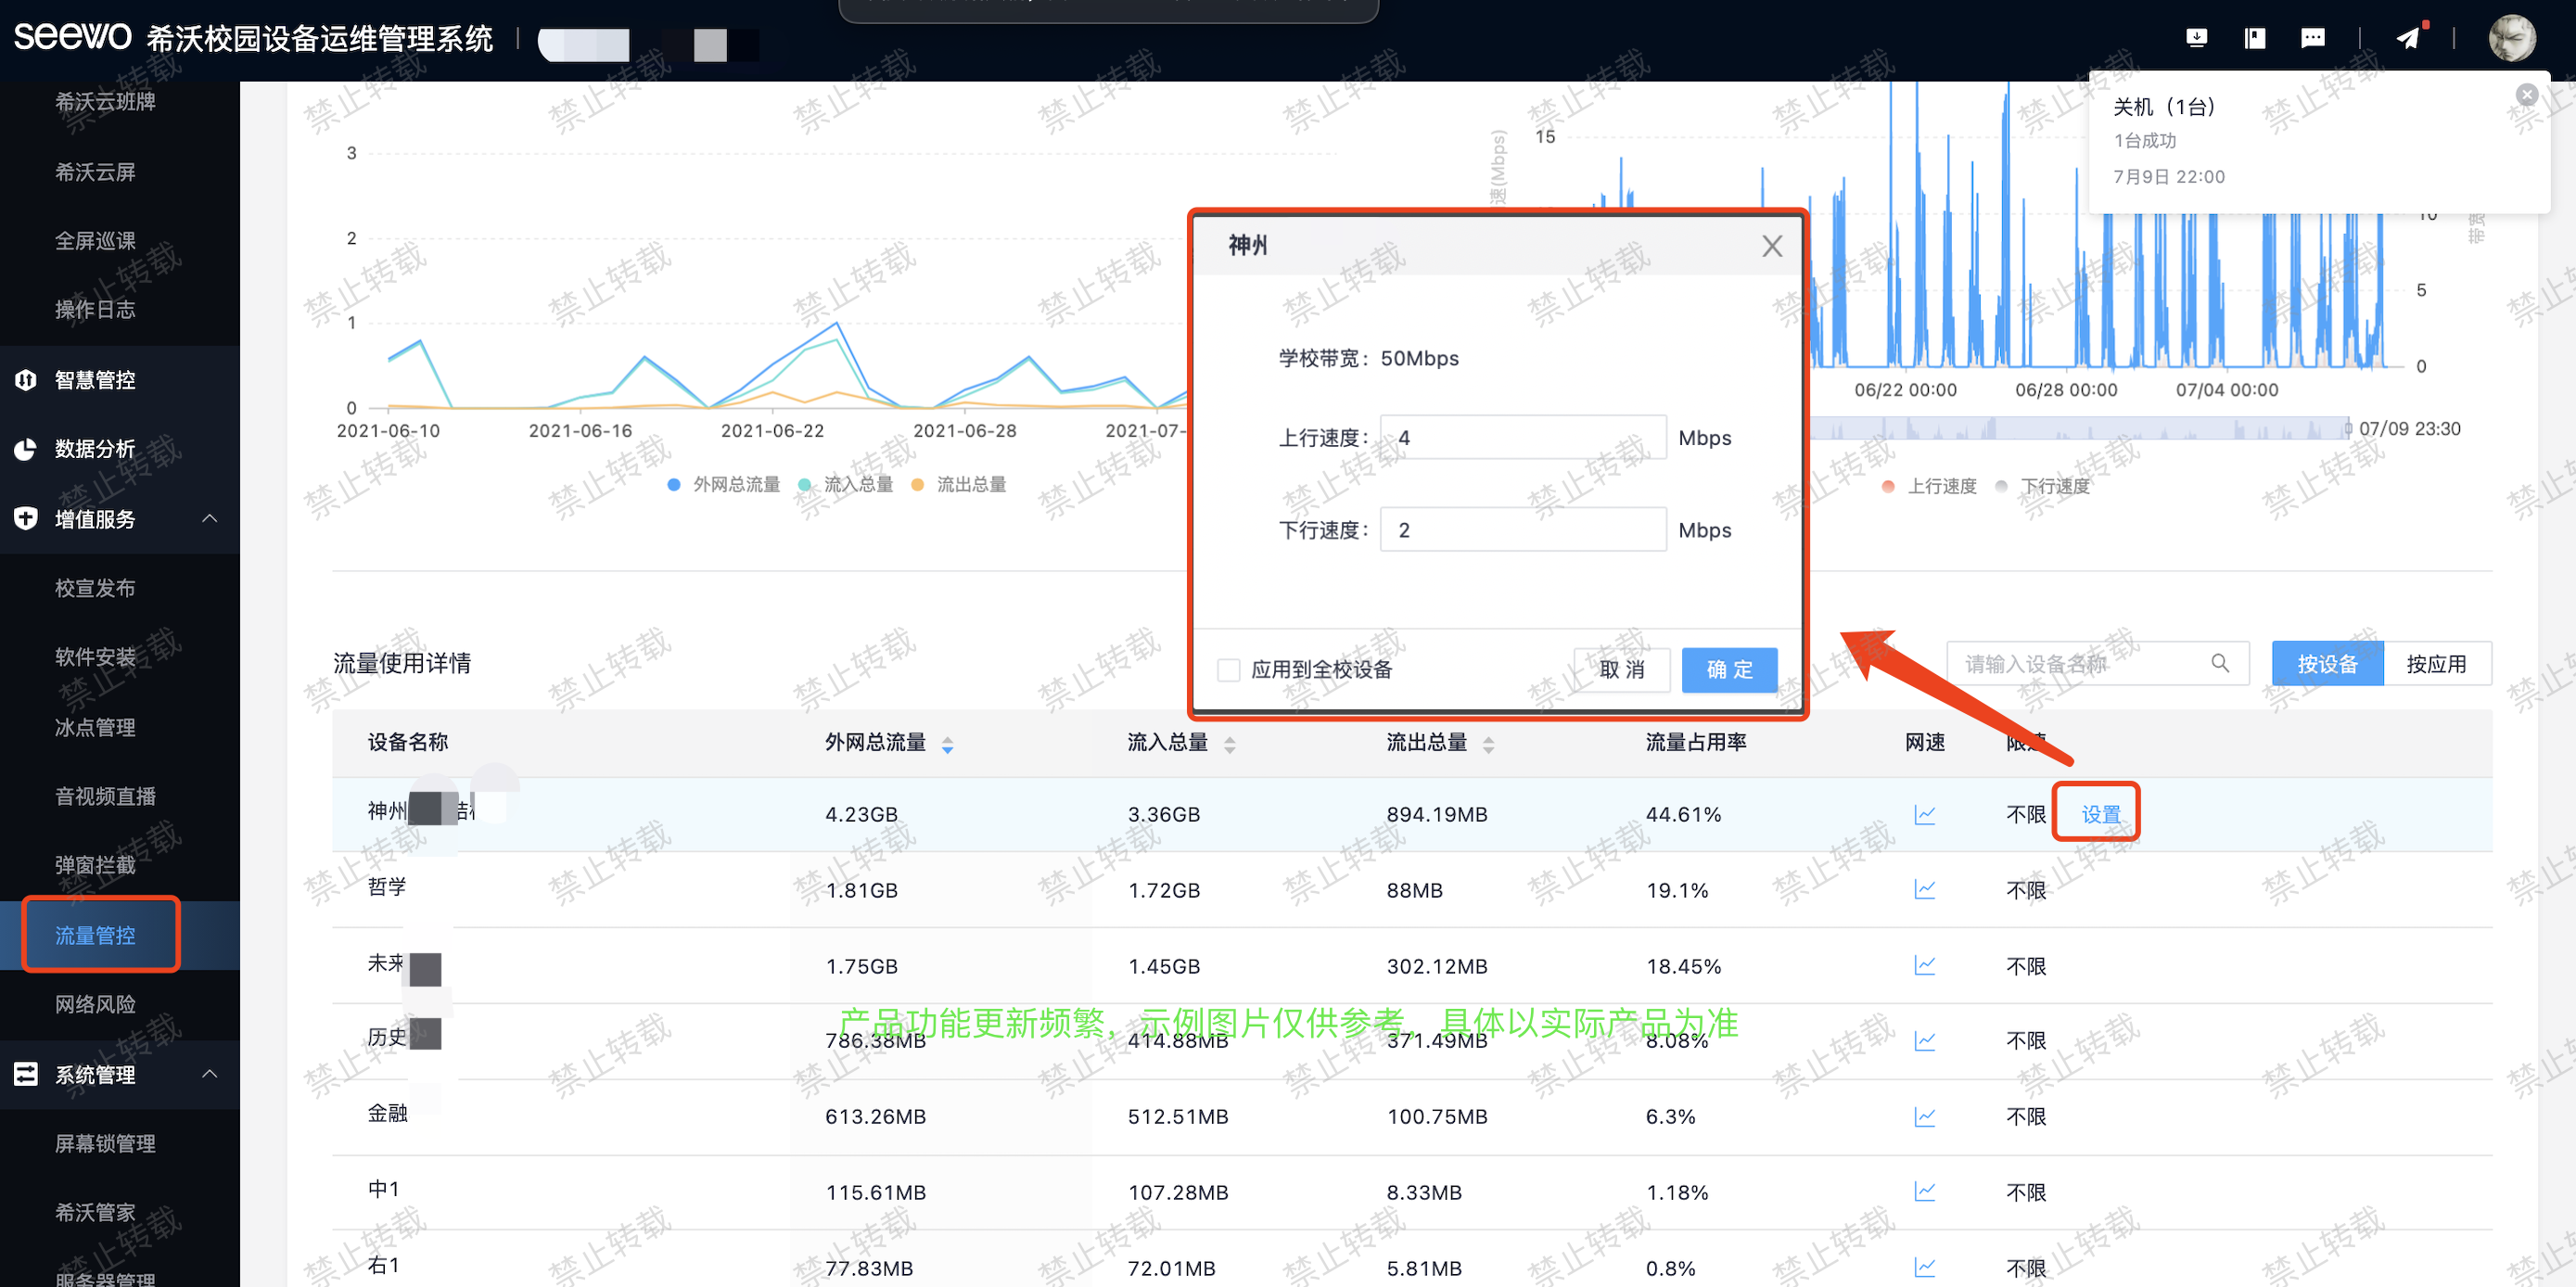
Task: Collapse the 系统管理 menu chevron
Action: [x=209, y=1074]
